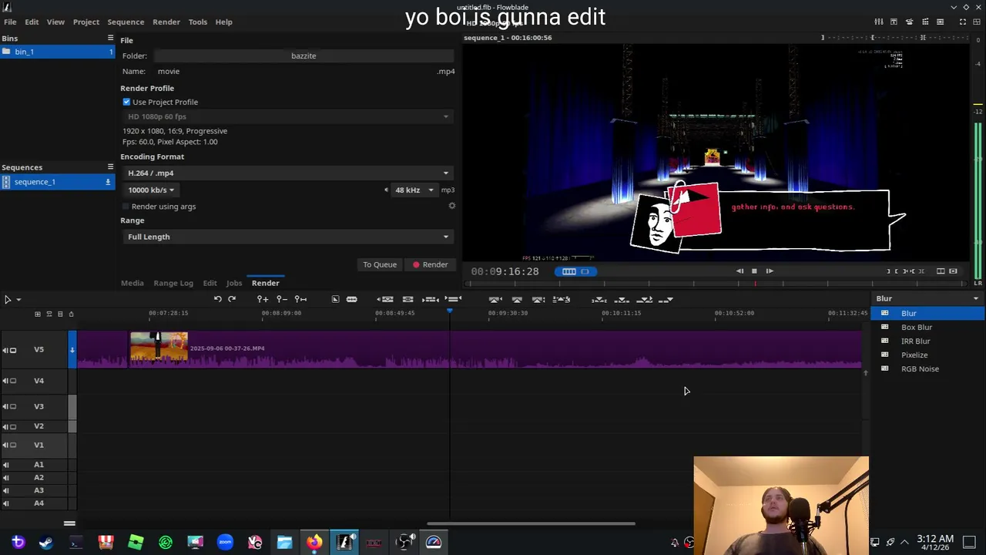Click the Blur filter icon in list
986x555 pixels.
[884, 313]
